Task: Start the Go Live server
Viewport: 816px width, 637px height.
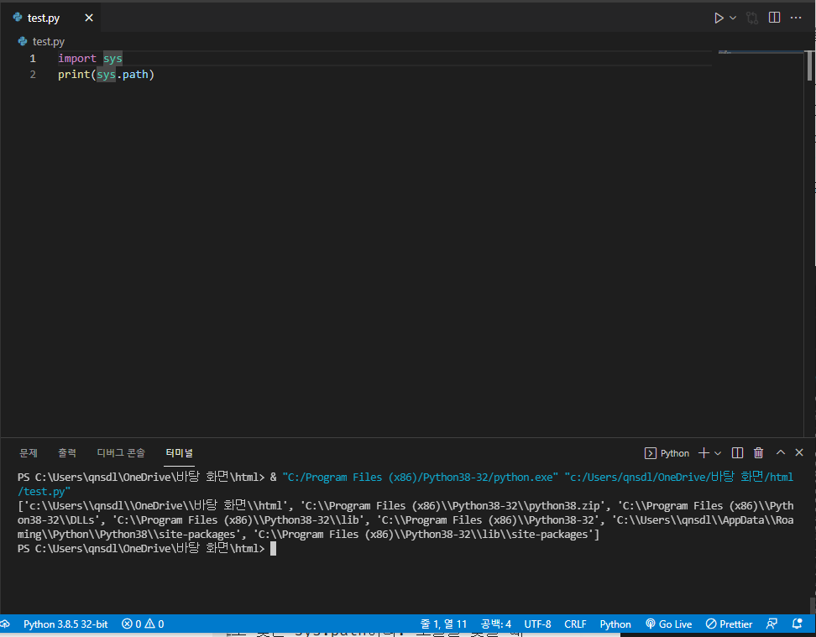Action: coord(668,624)
